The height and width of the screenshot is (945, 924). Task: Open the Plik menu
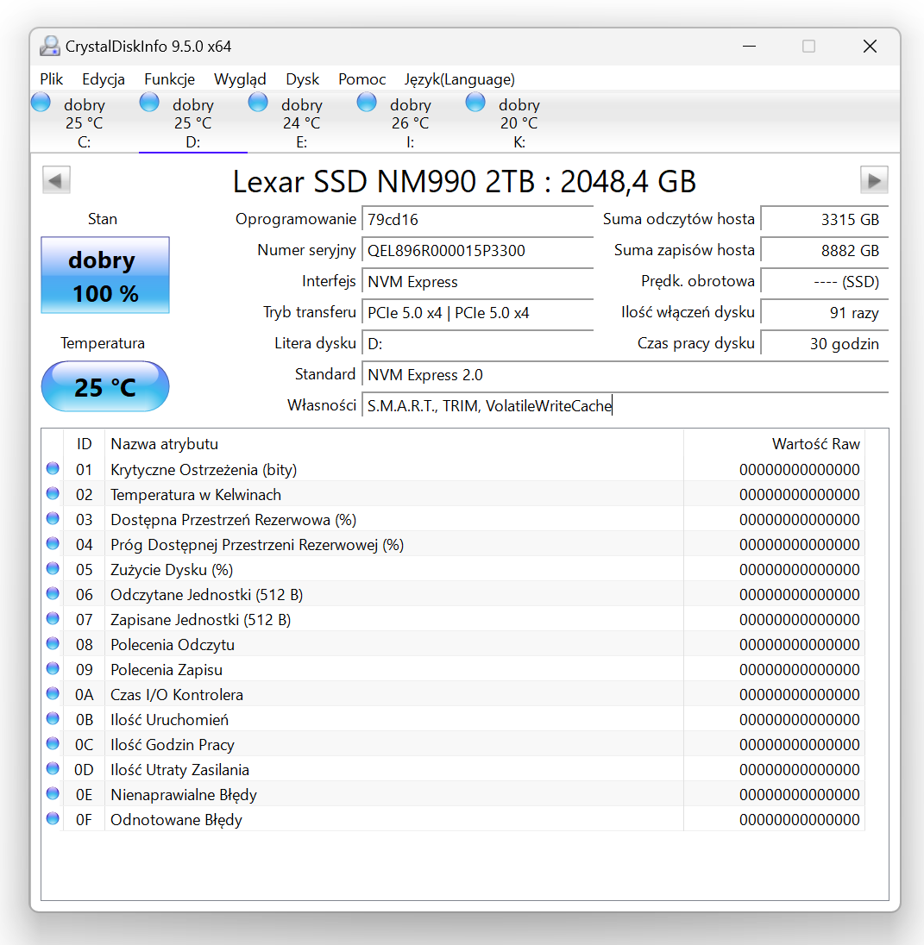pos(52,79)
